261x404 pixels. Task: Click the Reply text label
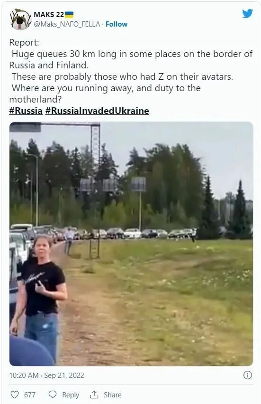pos(71,395)
